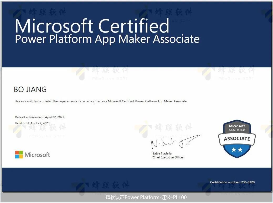The width and height of the screenshot is (273, 203).
Task: Click the Microsoft Certified Associate badge
Action: pyautogui.click(x=237, y=139)
